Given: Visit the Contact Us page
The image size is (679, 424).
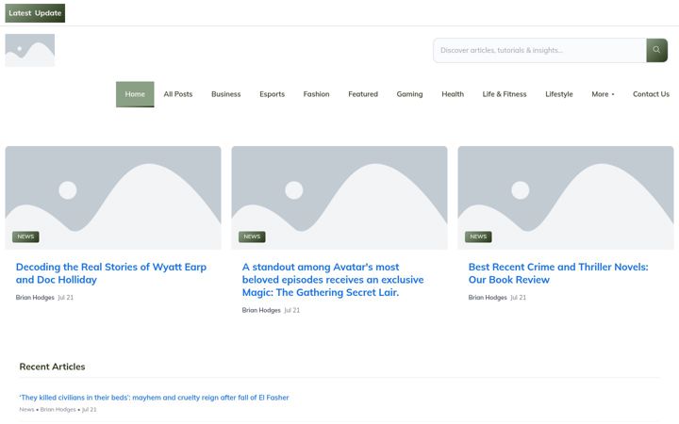Looking at the screenshot, I should [651, 94].
